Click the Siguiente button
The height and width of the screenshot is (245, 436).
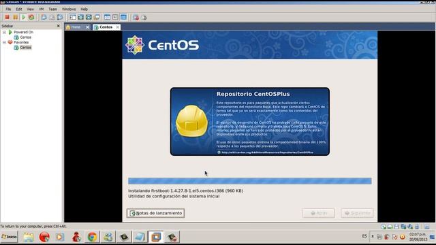point(357,213)
